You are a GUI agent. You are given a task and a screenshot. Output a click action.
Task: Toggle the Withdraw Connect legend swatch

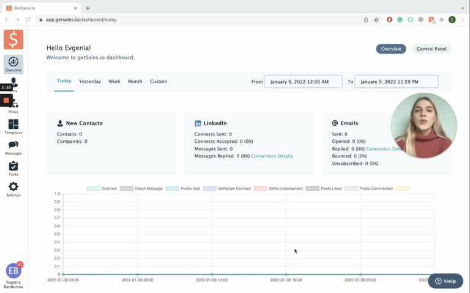[x=210, y=189]
